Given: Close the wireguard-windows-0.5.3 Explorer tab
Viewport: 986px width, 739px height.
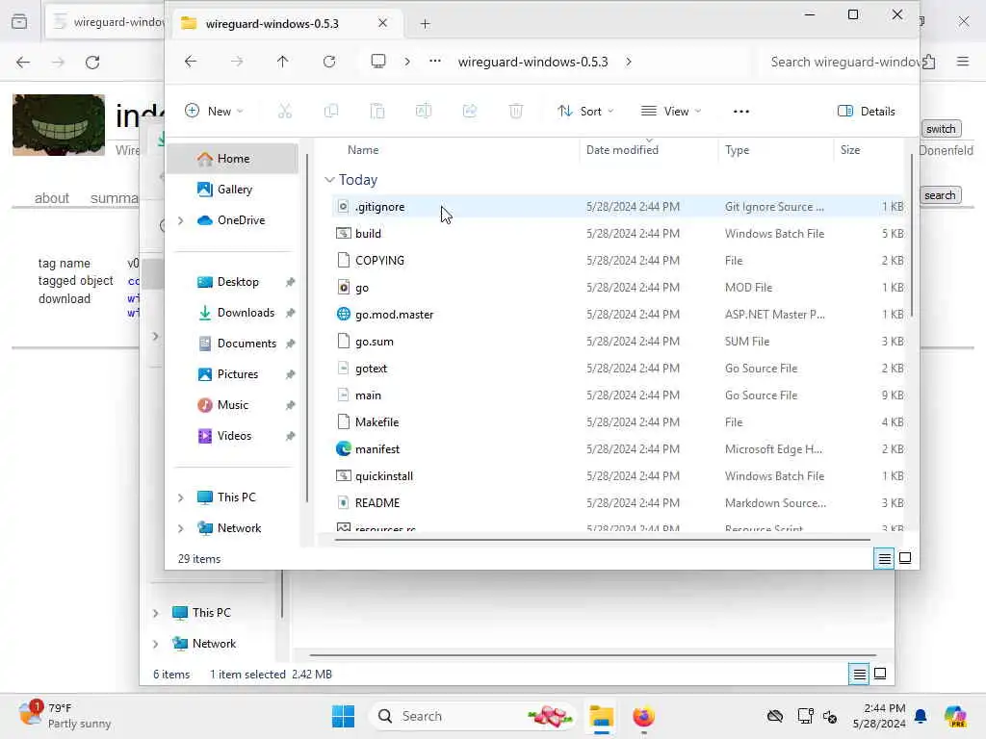Looking at the screenshot, I should tap(382, 23).
